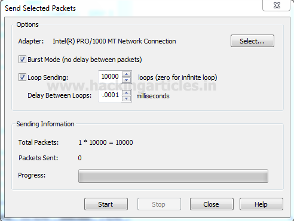This screenshot has height=221, width=294.
Task: Click the Packets Sent counter value
Action: click(x=79, y=158)
